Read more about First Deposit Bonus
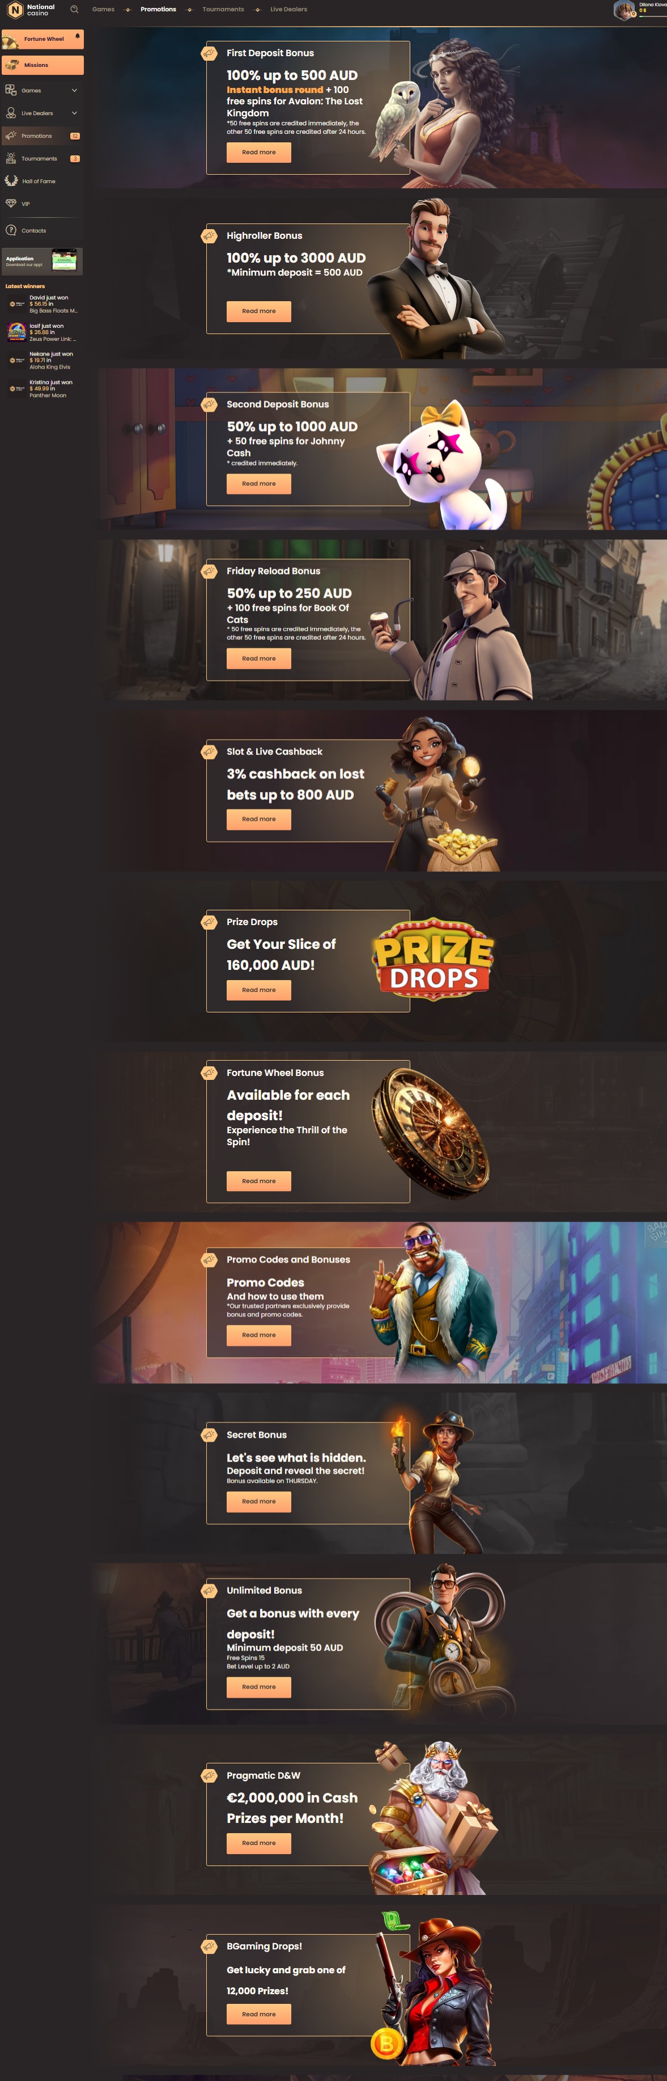The image size is (667, 2081). coord(258,152)
